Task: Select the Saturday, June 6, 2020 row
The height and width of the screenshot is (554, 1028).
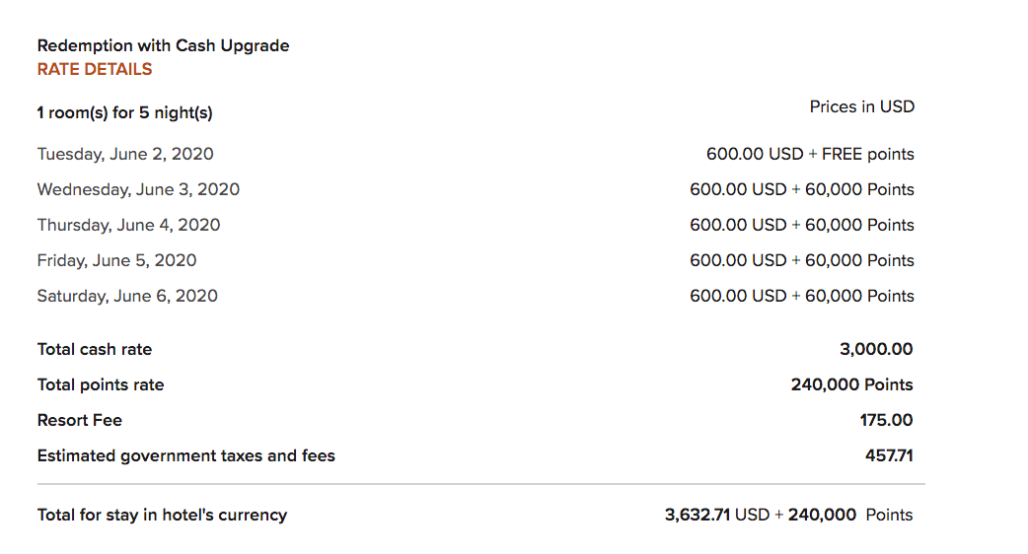Action: [476, 296]
